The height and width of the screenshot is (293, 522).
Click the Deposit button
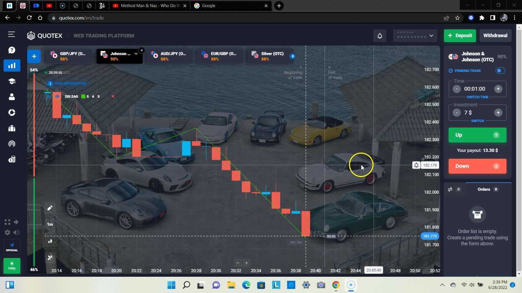pyautogui.click(x=460, y=36)
